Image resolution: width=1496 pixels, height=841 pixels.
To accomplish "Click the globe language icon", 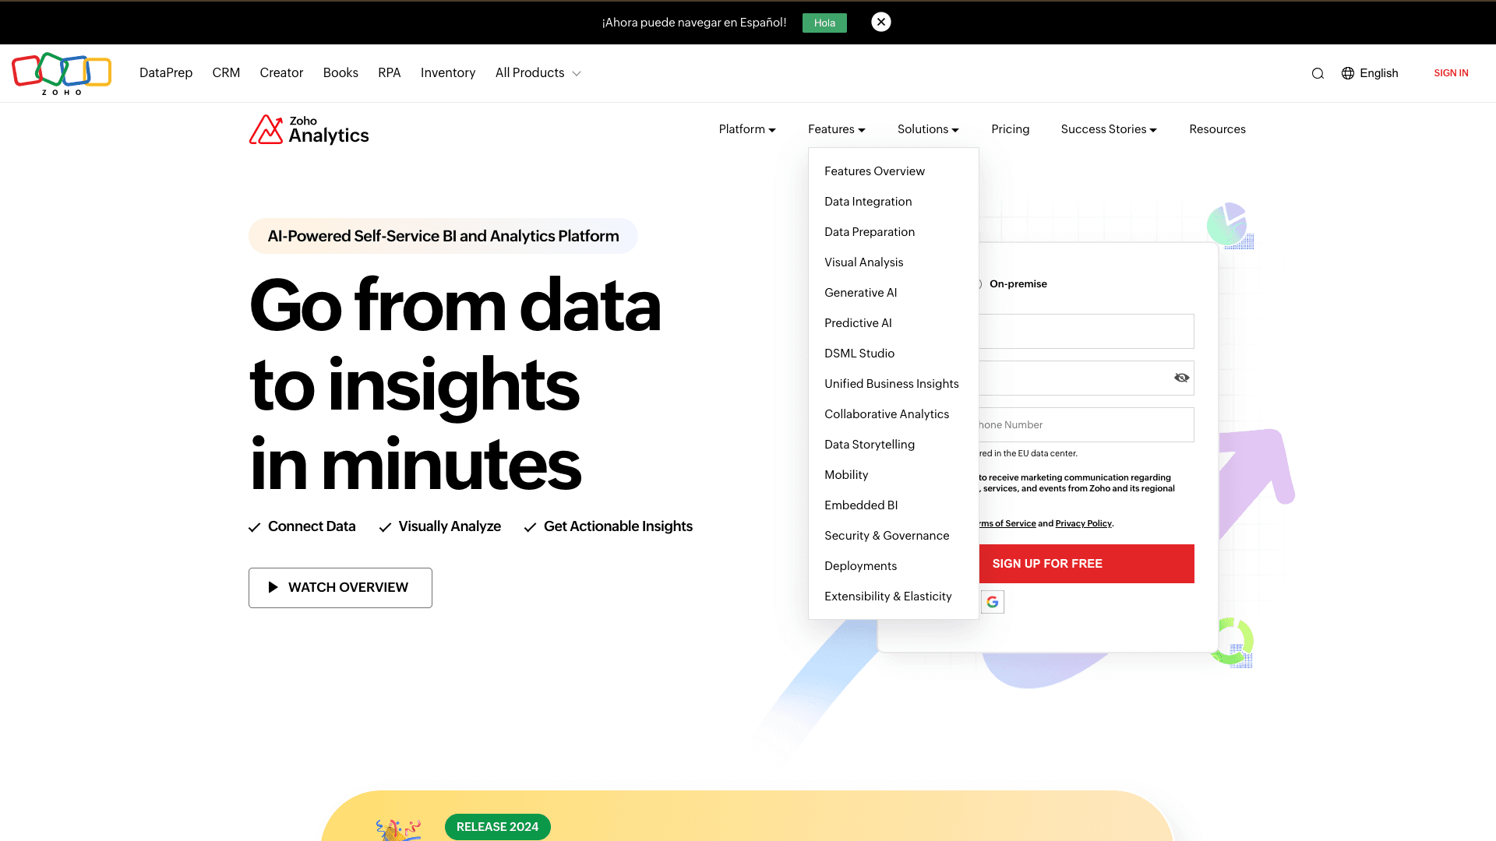I will 1348,73.
